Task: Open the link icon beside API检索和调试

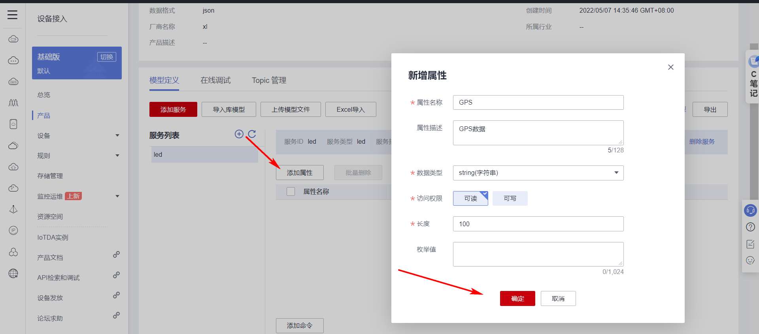Action: coord(116,275)
